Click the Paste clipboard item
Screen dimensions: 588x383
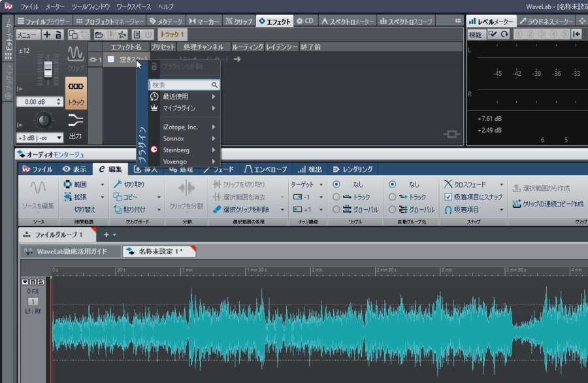pos(130,209)
